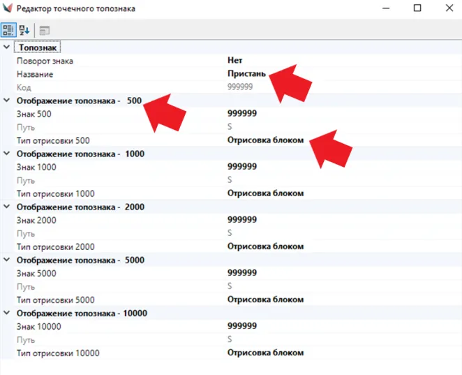This screenshot has width=462, height=375.
Task: Collapse Отображение топознака - 500 section
Action: 7,101
